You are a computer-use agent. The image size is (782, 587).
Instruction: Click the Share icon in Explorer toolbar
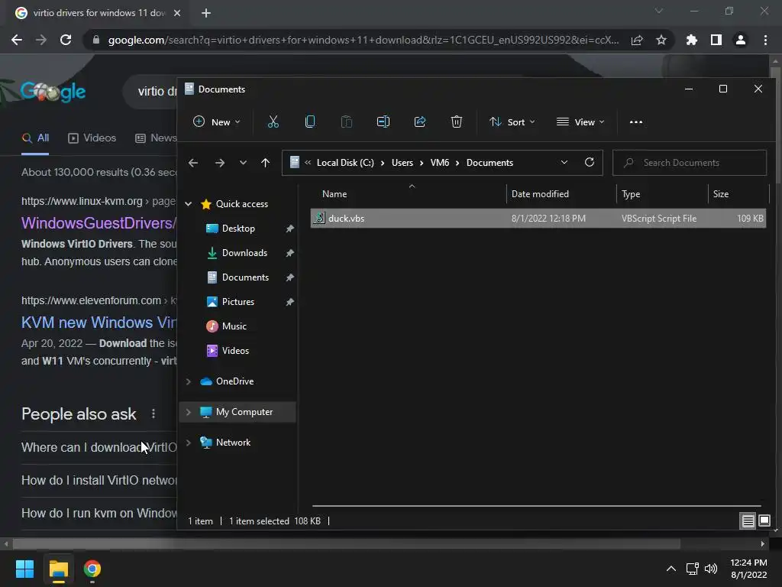420,122
